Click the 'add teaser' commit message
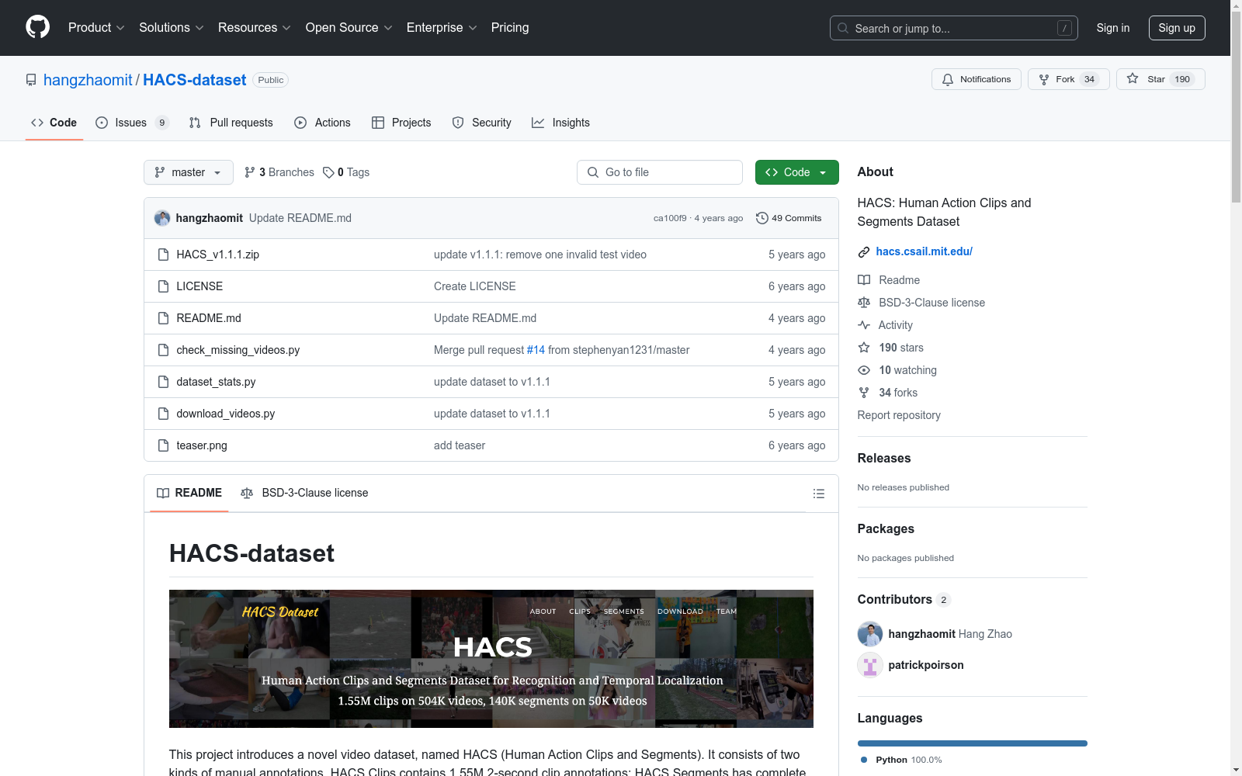 pos(460,445)
